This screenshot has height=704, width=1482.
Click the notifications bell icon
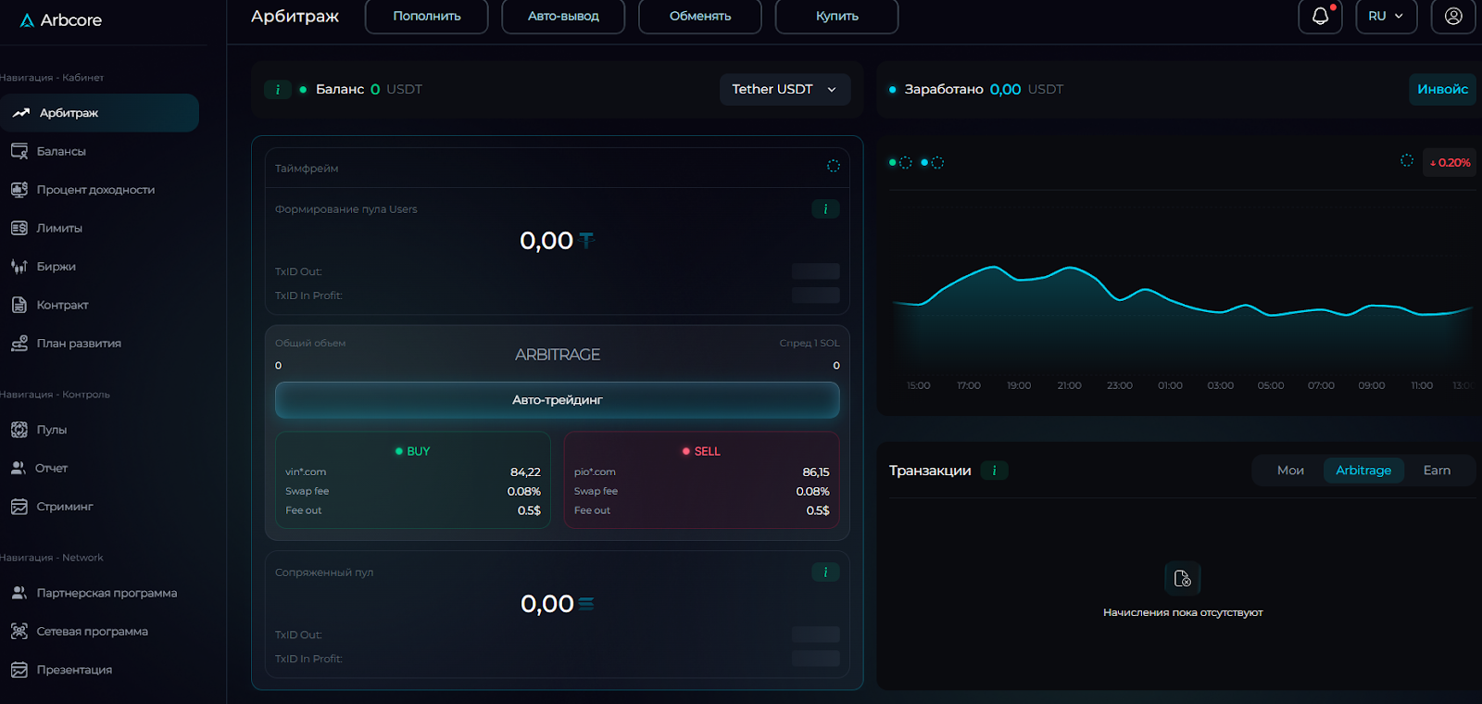click(x=1320, y=17)
